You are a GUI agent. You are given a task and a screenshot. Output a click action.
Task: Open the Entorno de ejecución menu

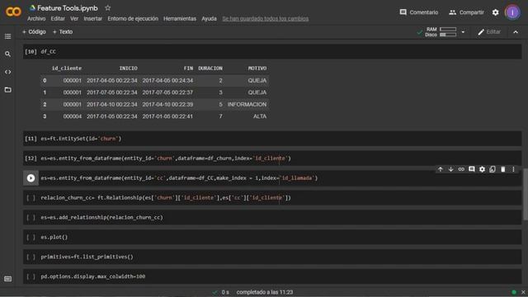[133, 18]
